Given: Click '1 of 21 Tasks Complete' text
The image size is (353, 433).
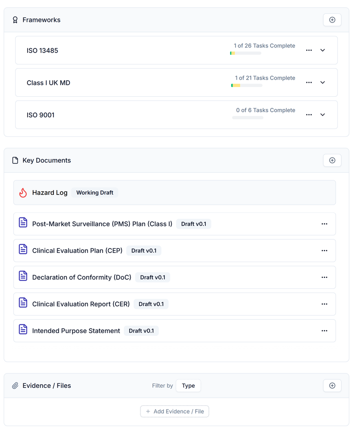Looking at the screenshot, I should [265, 78].
